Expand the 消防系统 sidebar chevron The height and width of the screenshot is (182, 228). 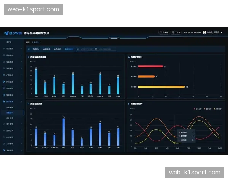[x=21, y=68]
